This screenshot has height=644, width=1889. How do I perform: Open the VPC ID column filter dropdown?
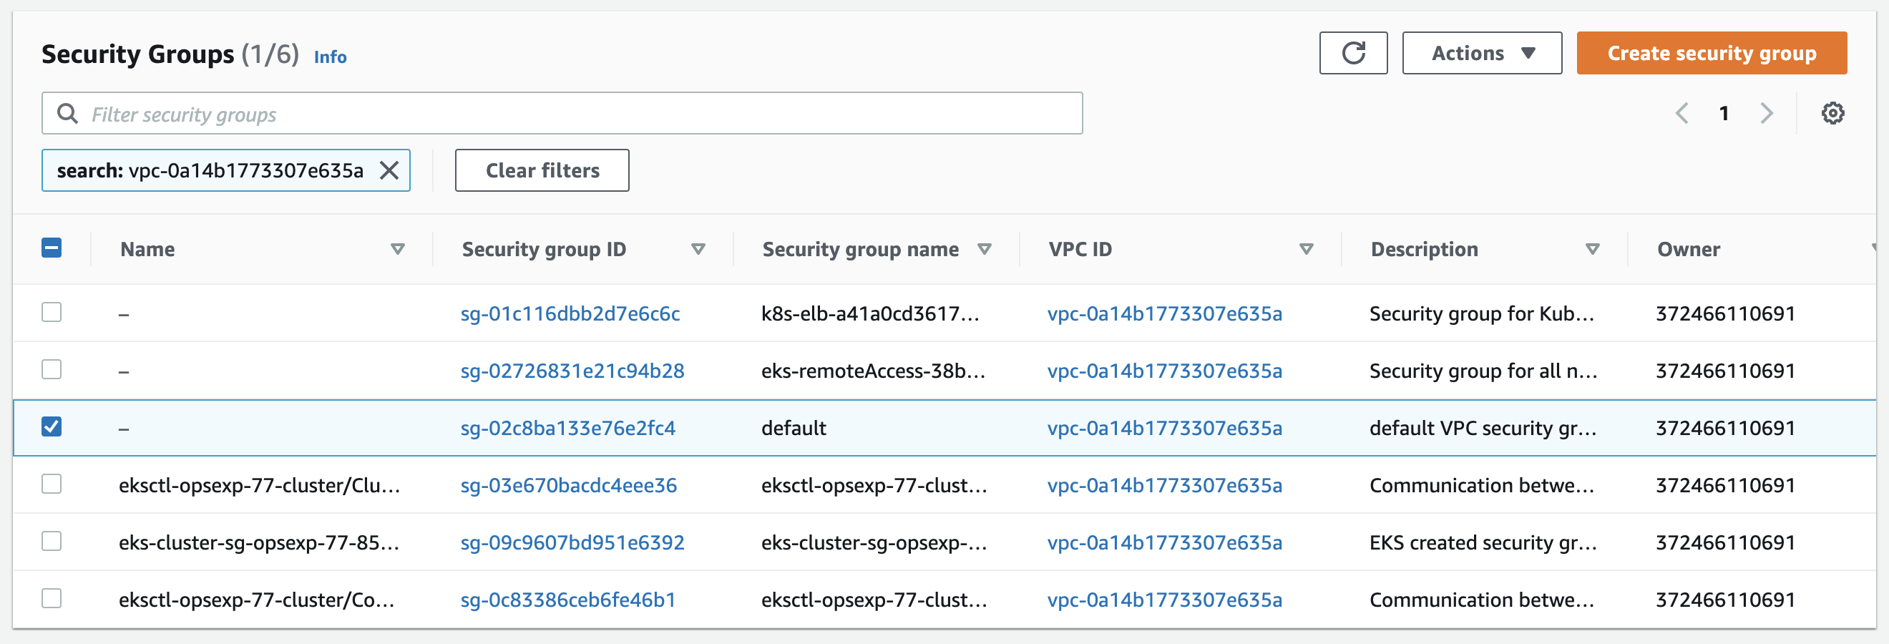click(1307, 250)
